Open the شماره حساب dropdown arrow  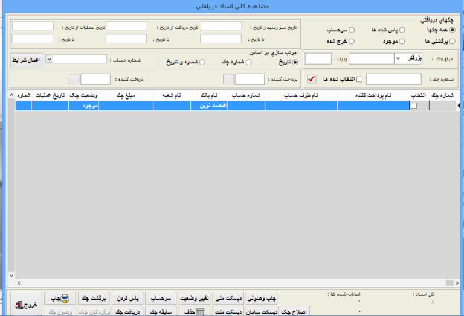click(x=49, y=59)
